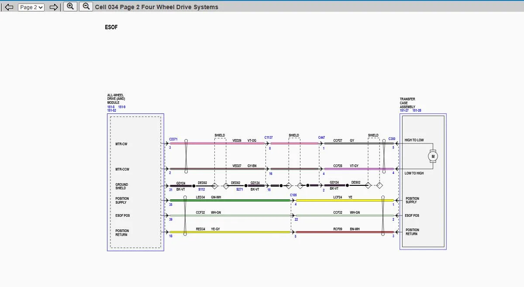
Task: Zoom in with the plus magnifier
Action: pos(70,7)
